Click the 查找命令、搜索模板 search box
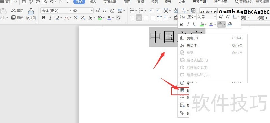Viewport: 270px width, 123px height. click(x=252, y=2)
